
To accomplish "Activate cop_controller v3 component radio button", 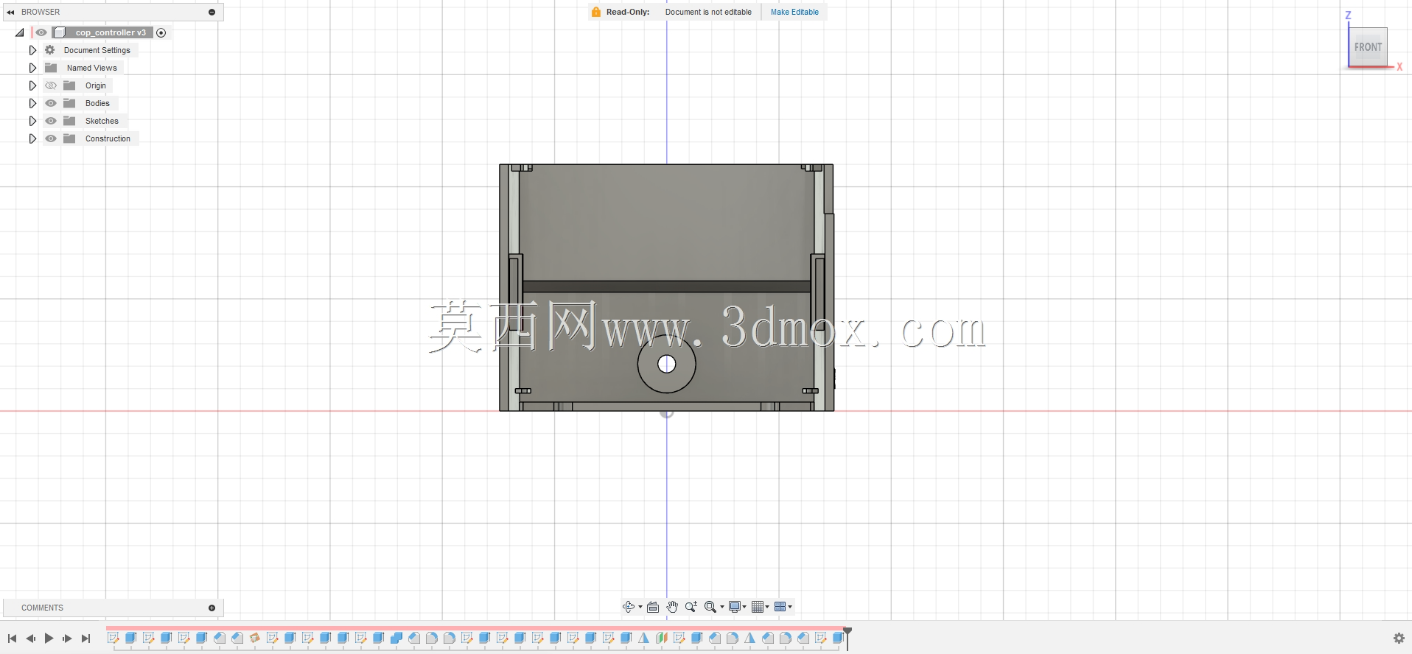I will point(161,32).
